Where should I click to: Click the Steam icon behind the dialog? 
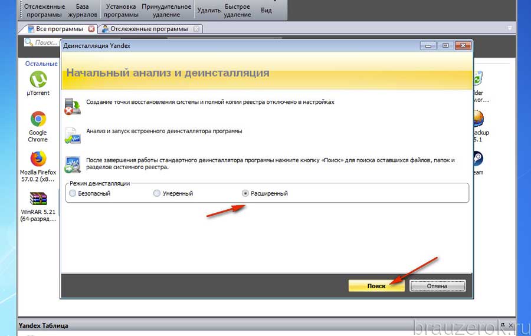point(478,159)
